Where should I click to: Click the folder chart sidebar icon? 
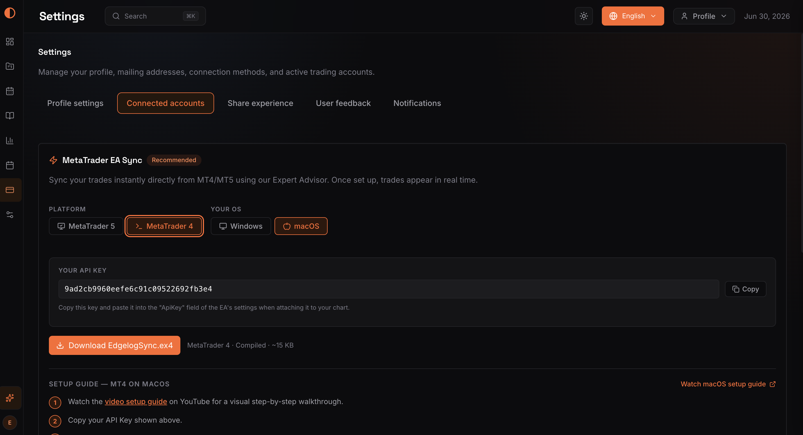tap(10, 66)
